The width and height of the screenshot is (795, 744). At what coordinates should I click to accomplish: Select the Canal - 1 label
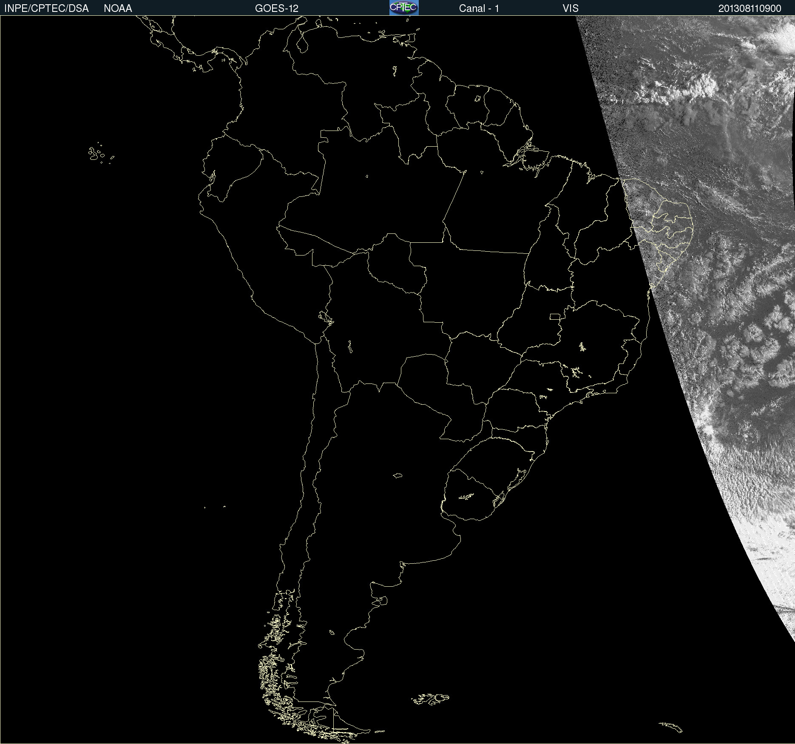tap(479, 9)
